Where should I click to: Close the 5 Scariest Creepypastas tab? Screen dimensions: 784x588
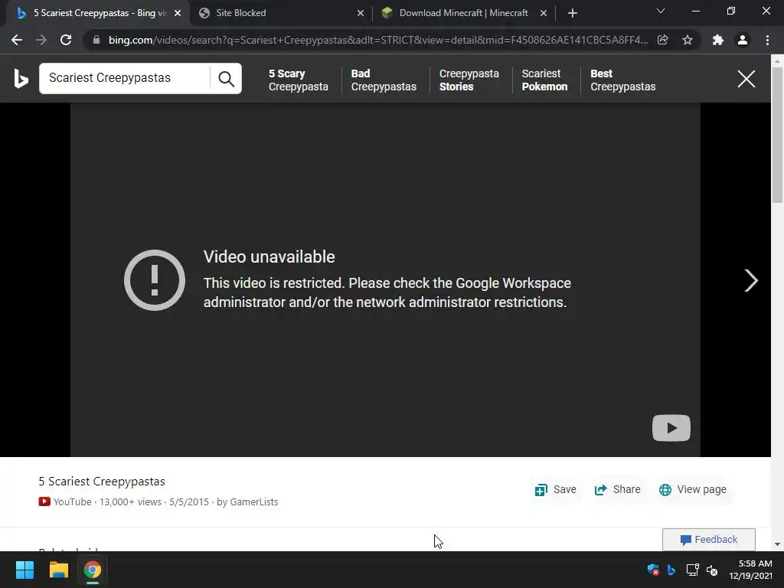178,13
